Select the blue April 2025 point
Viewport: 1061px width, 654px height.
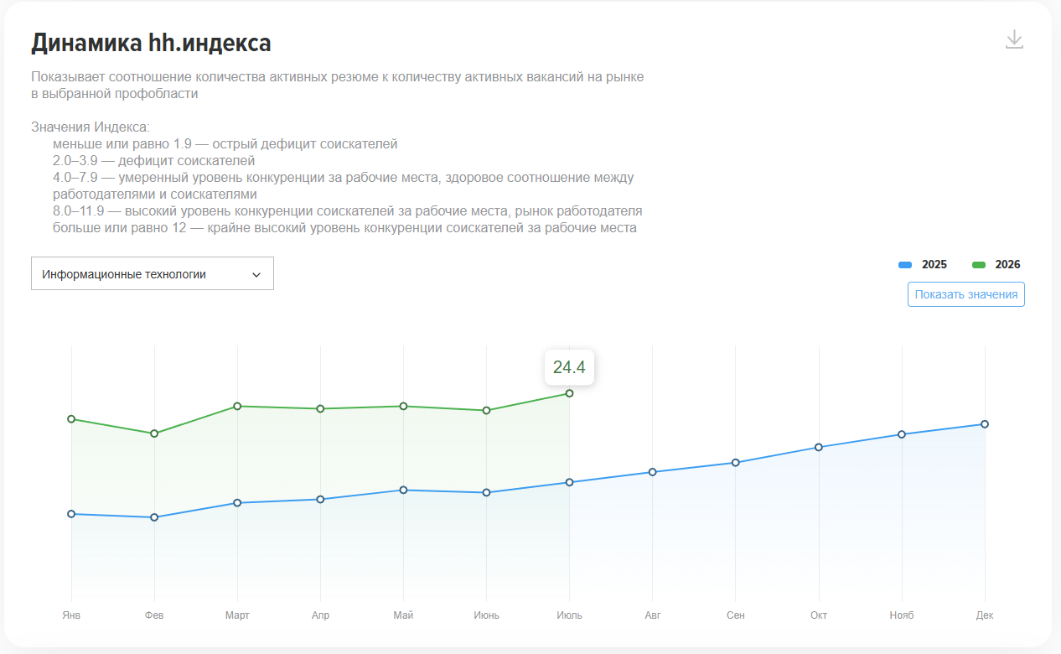pos(320,500)
